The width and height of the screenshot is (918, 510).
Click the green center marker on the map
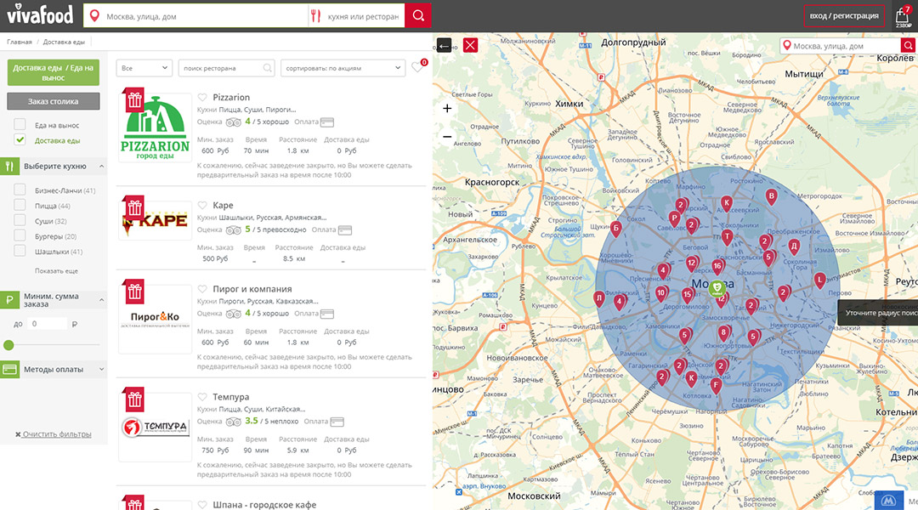717,287
